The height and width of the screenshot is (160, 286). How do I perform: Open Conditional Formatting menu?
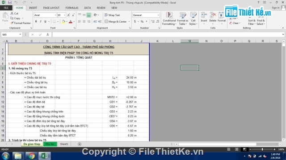pos(169,19)
